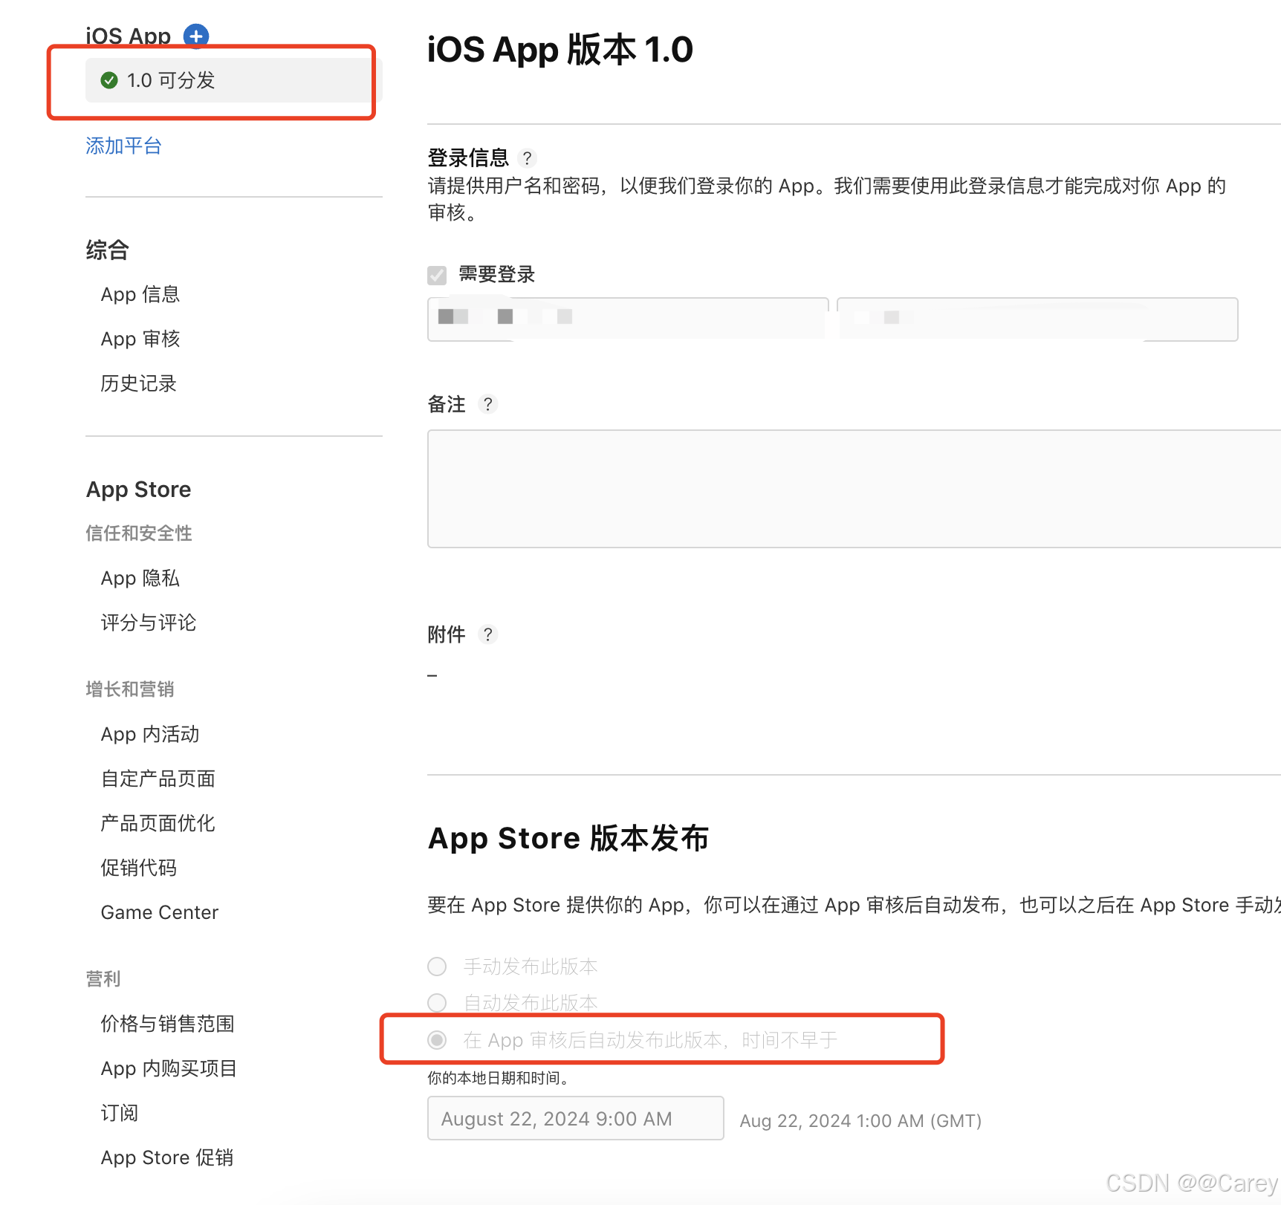The height and width of the screenshot is (1205, 1281).
Task: Click the login password input field
Action: pyautogui.click(x=1037, y=319)
